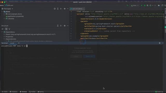Minimize the terminal panel

163,43
